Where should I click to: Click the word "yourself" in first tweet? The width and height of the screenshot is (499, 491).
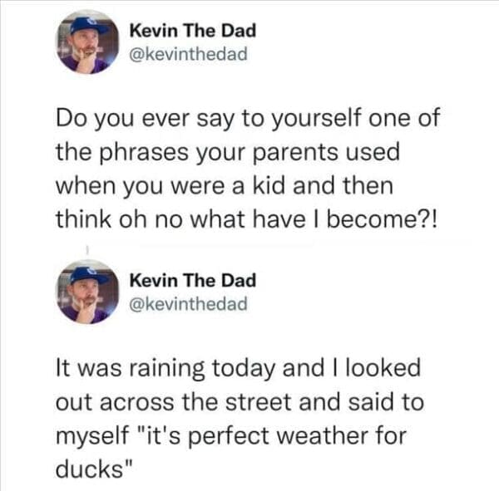tap(285, 120)
